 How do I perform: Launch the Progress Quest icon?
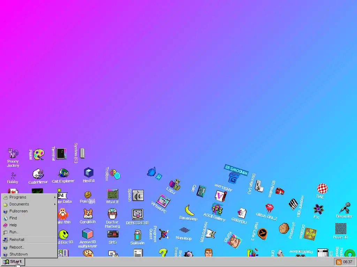[x=164, y=234]
